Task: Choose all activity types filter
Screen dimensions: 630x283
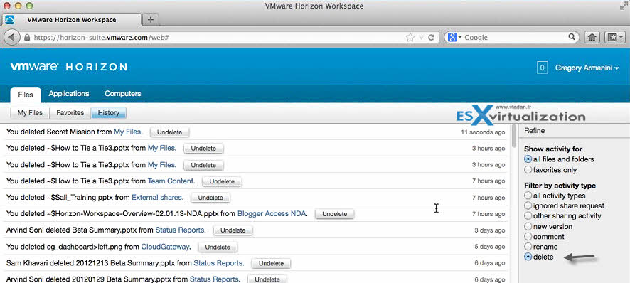Action: [528, 196]
